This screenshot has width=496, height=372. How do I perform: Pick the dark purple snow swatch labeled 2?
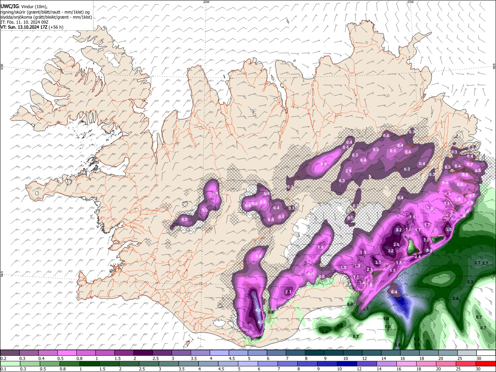coord(143,353)
